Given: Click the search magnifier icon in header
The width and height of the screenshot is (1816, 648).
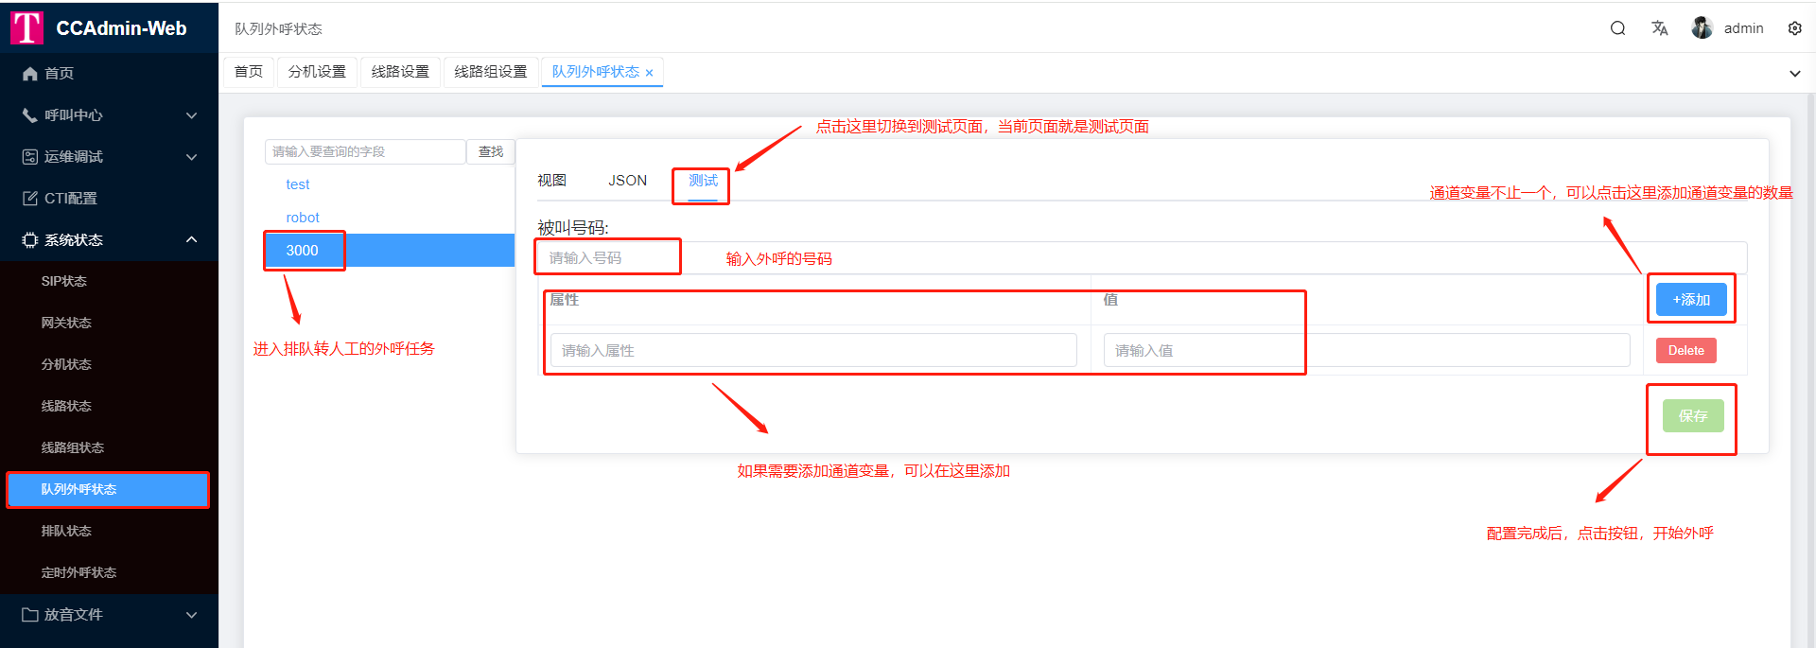Looking at the screenshot, I should pyautogui.click(x=1617, y=28).
